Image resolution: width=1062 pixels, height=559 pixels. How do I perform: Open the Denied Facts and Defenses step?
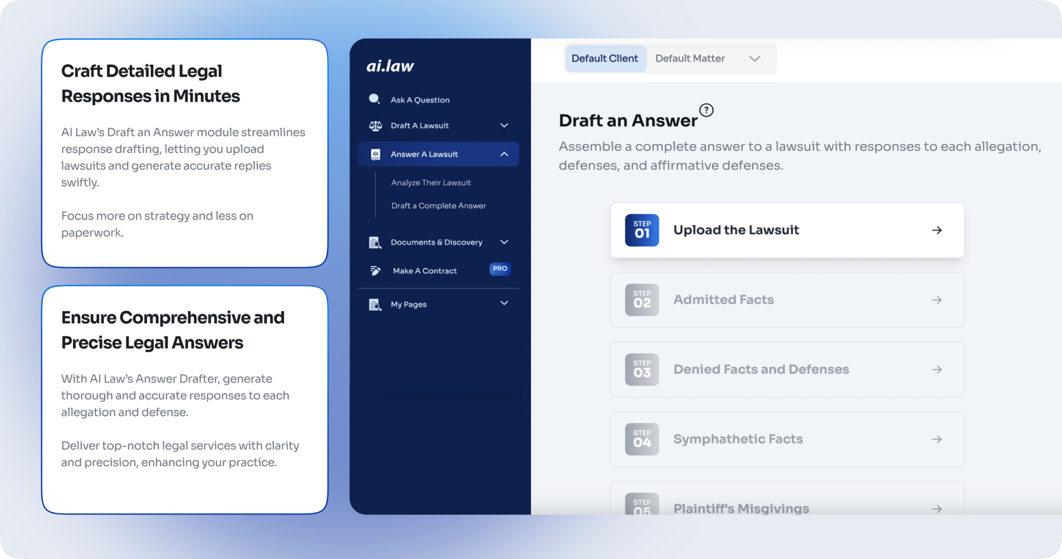787,369
